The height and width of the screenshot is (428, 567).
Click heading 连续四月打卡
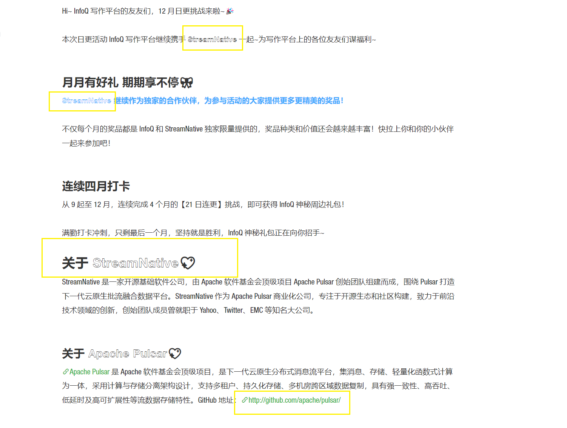pos(96,186)
